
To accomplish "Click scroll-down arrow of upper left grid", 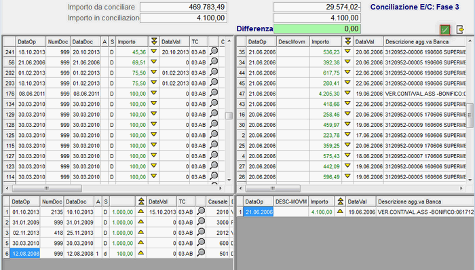I will (x=229, y=180).
